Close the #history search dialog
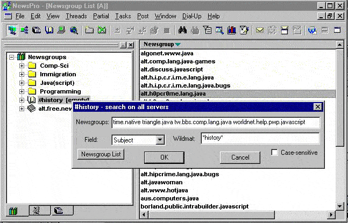The height and width of the screenshot is (223, 348). point(318,107)
